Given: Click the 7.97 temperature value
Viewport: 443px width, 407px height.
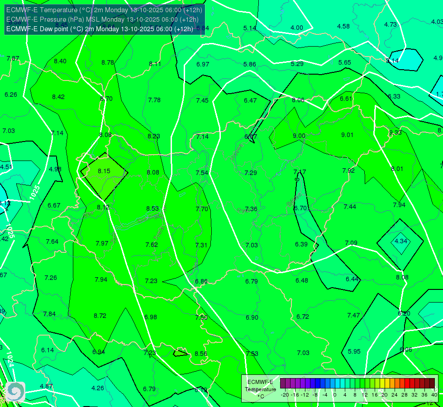Looking at the screenshot, I should [102, 243].
